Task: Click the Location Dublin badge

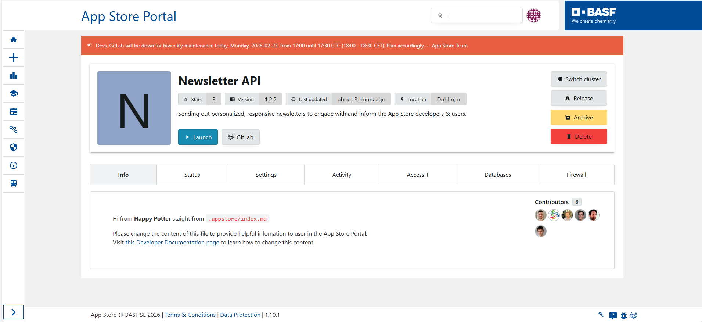Action: pyautogui.click(x=431, y=99)
